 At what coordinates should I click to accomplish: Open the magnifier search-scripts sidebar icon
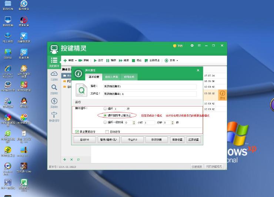pyautogui.click(x=54, y=87)
